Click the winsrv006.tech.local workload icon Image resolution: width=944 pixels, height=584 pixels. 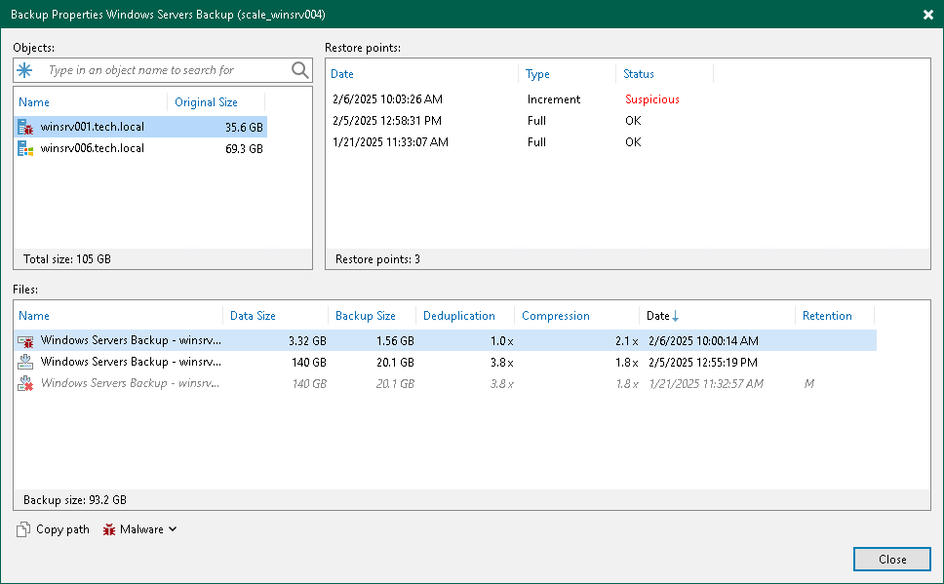coord(24,148)
